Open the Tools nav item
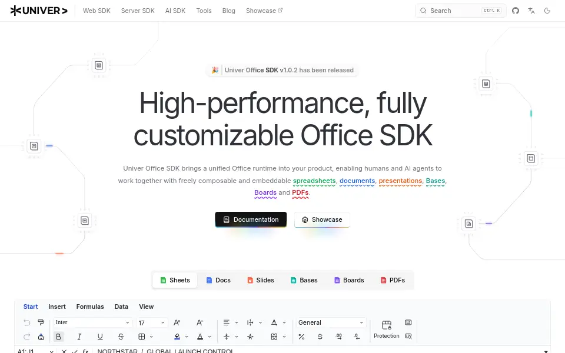The width and height of the screenshot is (565, 353). pyautogui.click(x=204, y=11)
